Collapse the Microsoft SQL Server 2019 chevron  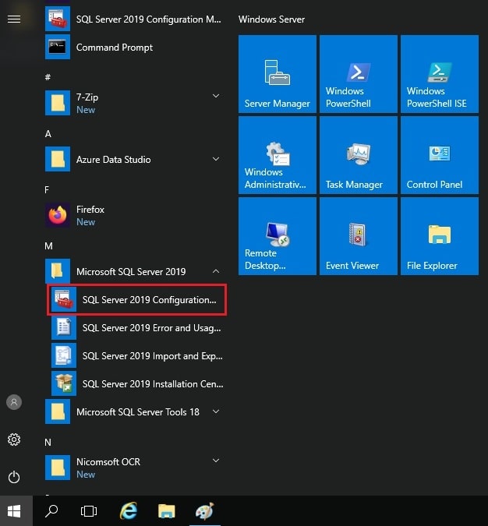coord(216,271)
